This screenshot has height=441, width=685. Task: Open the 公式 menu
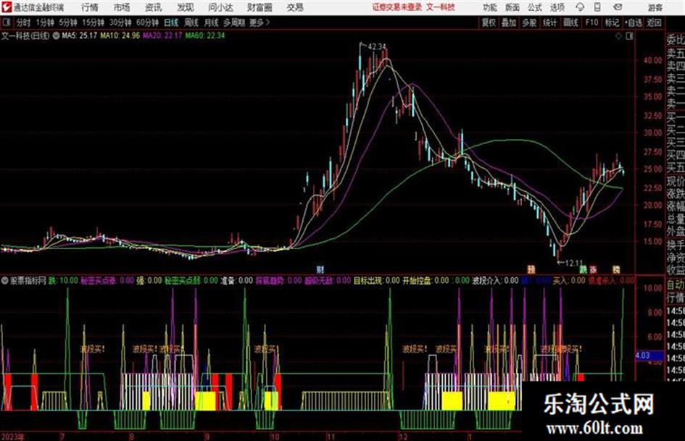pos(535,7)
